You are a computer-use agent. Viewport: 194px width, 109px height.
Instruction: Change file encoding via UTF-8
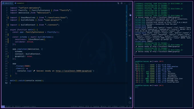point(87,106)
